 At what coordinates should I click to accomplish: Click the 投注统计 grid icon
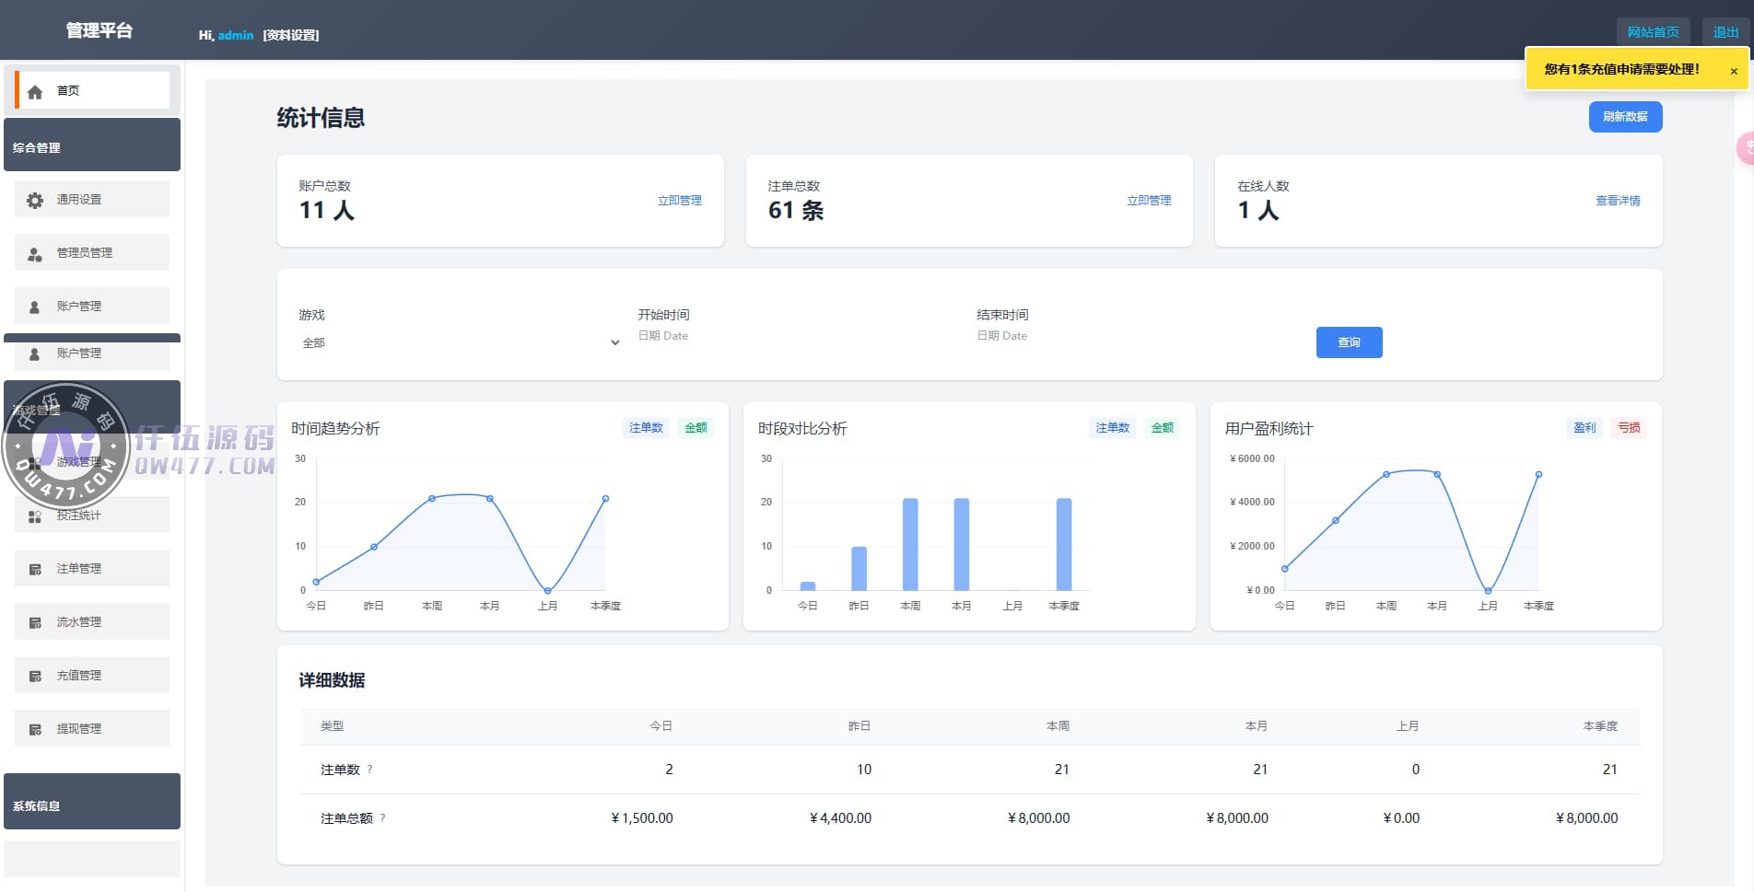[x=35, y=516]
